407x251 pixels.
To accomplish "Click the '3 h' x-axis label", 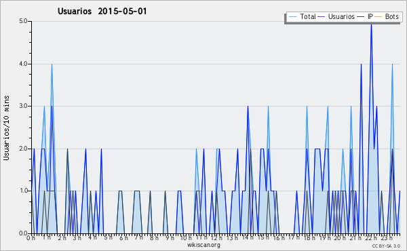I will [x=77, y=238].
